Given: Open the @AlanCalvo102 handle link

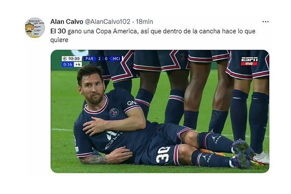Looking at the screenshot, I should click(x=108, y=22).
